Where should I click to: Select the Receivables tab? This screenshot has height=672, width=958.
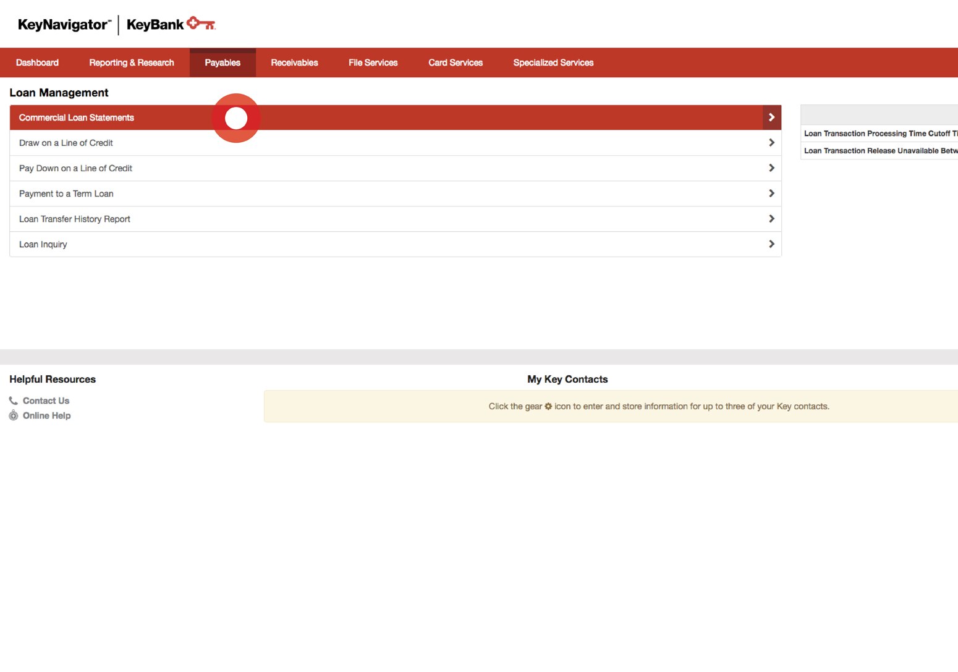click(x=294, y=62)
